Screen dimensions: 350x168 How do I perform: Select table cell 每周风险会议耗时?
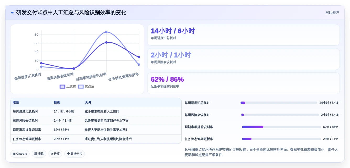25,121
